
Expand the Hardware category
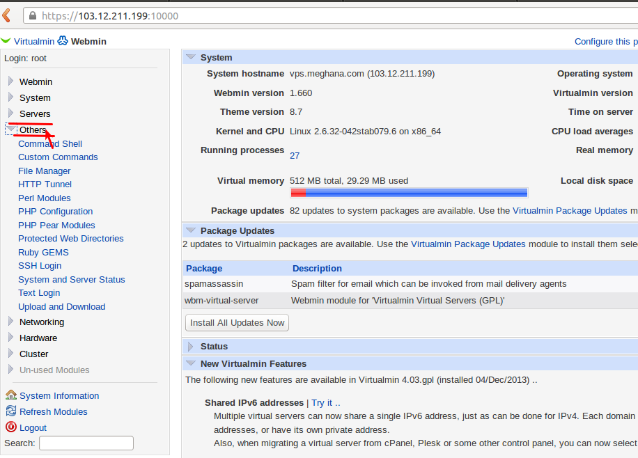(11, 337)
